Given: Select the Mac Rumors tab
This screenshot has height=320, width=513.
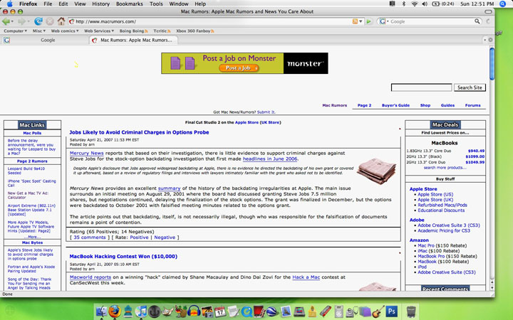Looking at the screenshot, I should 133,40.
